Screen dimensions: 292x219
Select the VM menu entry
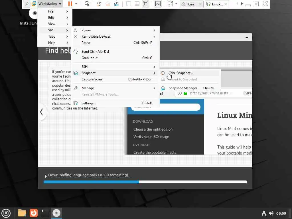coord(55,30)
